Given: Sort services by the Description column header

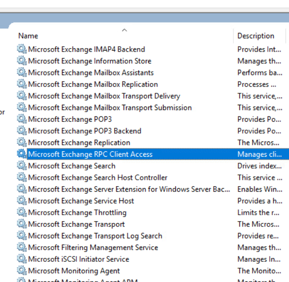Looking at the screenshot, I should click(256, 36).
